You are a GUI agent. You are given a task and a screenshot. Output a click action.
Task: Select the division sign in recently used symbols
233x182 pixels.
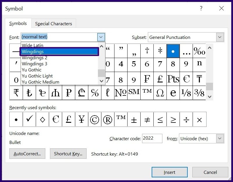pyautogui.click(x=186, y=119)
